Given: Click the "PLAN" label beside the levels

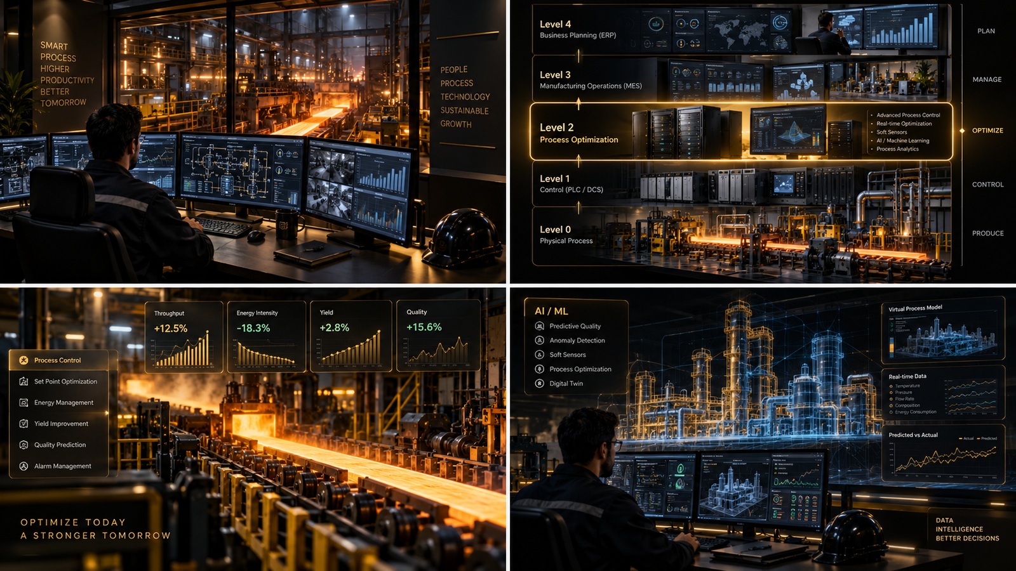Looking at the screenshot, I should 986,31.
